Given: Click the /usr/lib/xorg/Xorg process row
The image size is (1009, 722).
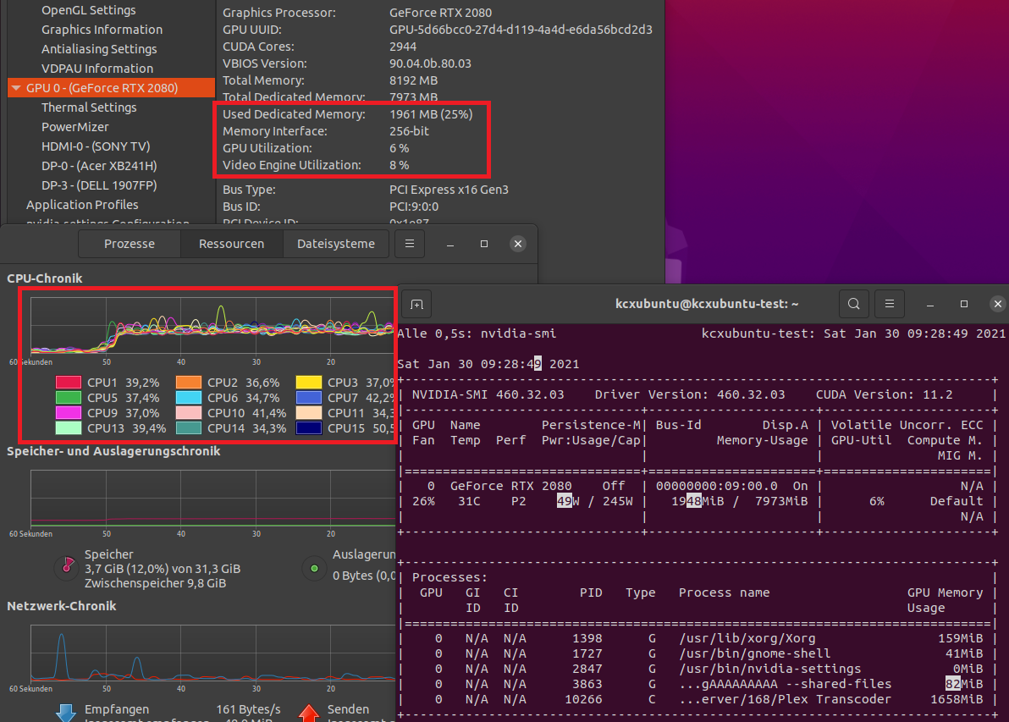Looking at the screenshot, I should click(x=697, y=638).
